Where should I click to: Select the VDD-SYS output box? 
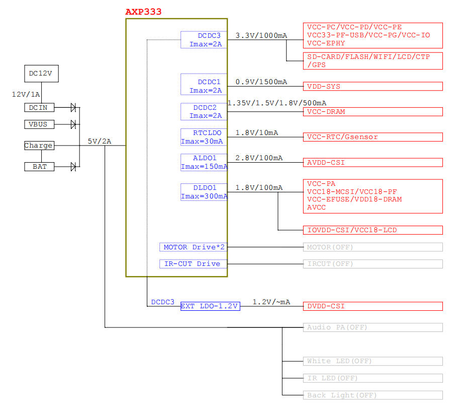tap(373, 87)
